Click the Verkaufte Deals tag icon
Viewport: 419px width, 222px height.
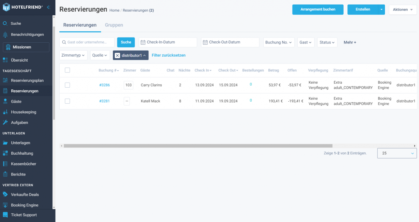pos(5,194)
